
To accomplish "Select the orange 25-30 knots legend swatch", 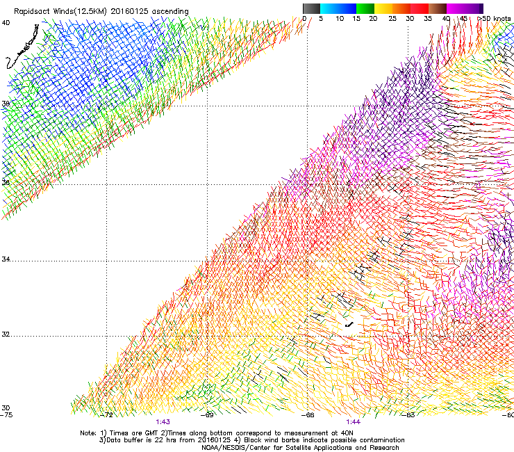I will click(401, 8).
